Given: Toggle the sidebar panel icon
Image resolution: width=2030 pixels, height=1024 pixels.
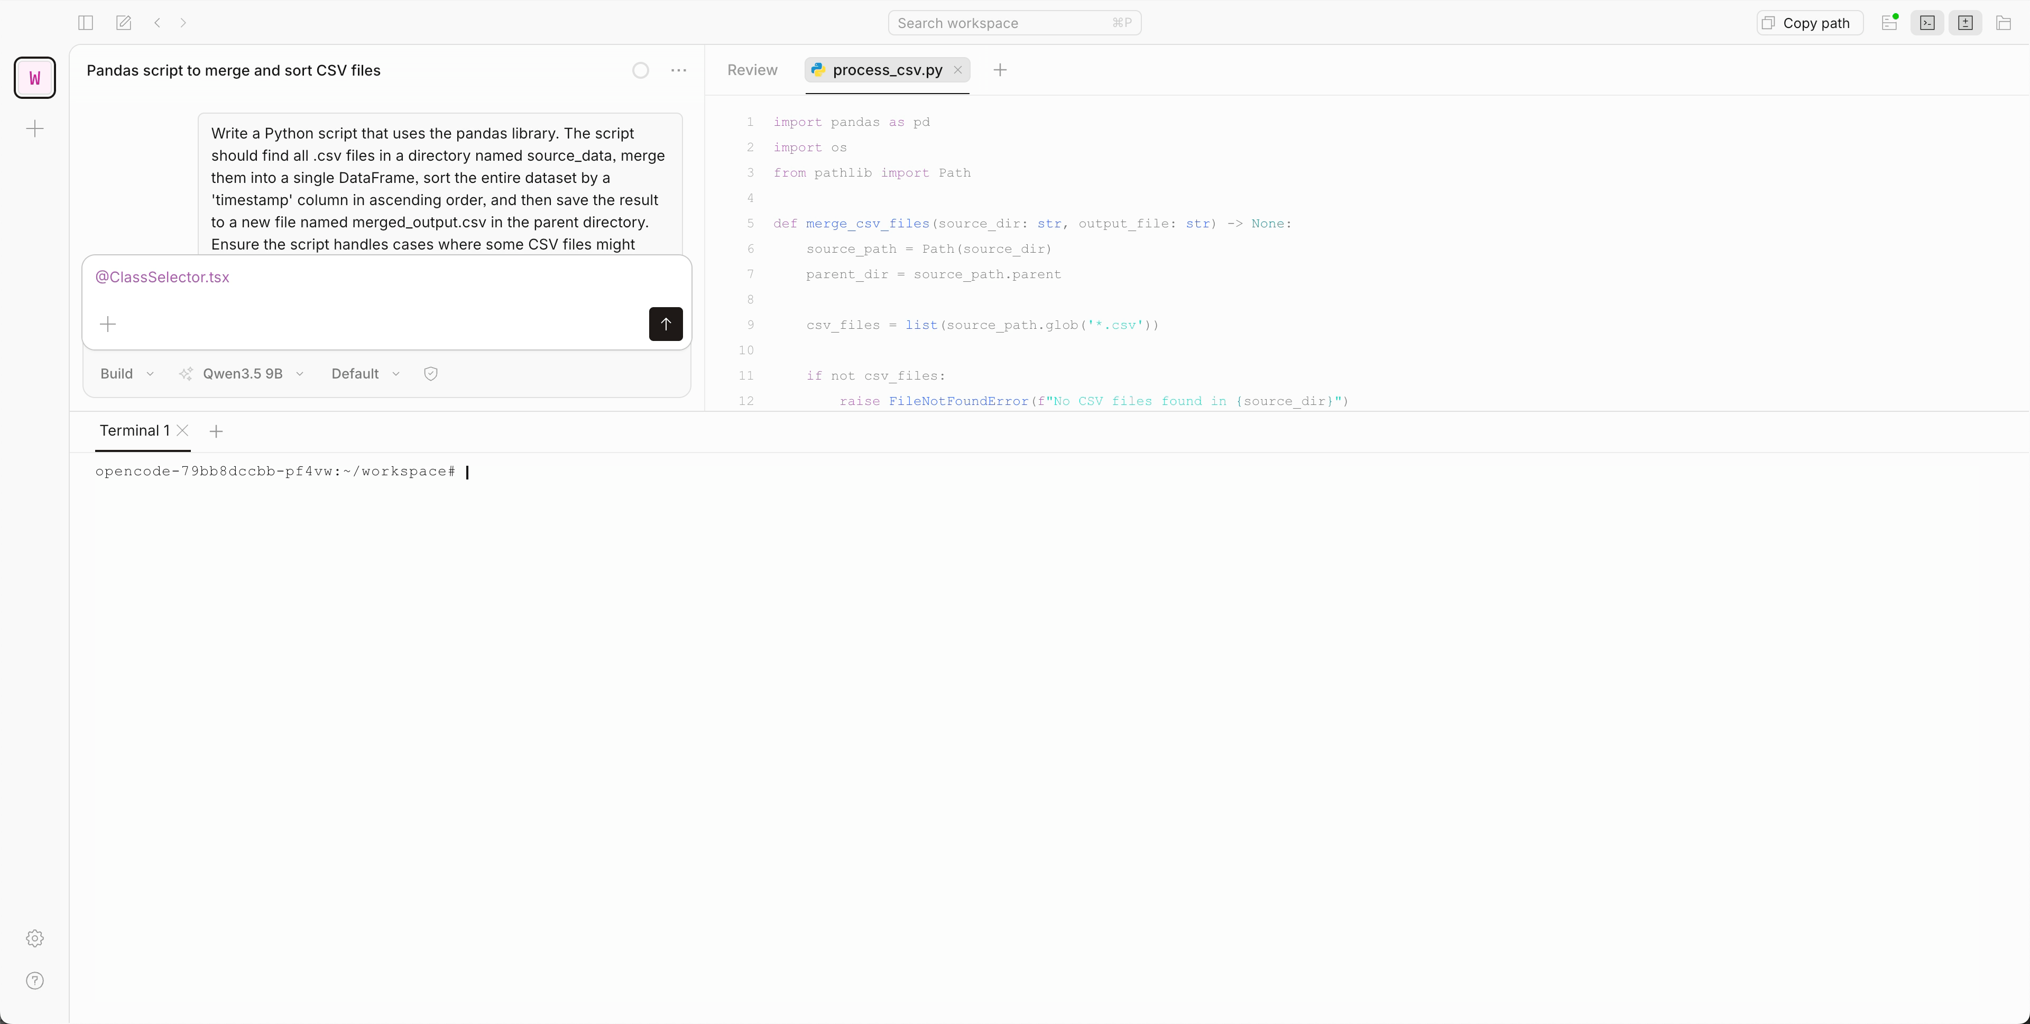Looking at the screenshot, I should coord(85,23).
